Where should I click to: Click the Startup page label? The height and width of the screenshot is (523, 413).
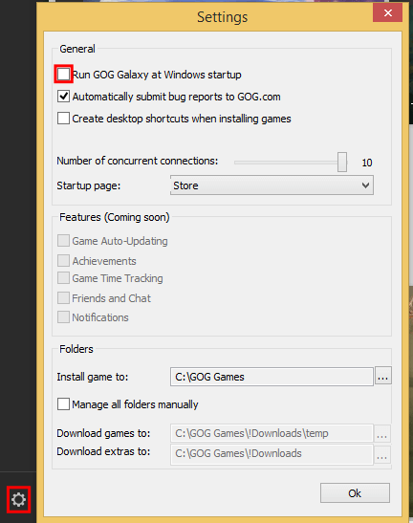click(x=88, y=185)
